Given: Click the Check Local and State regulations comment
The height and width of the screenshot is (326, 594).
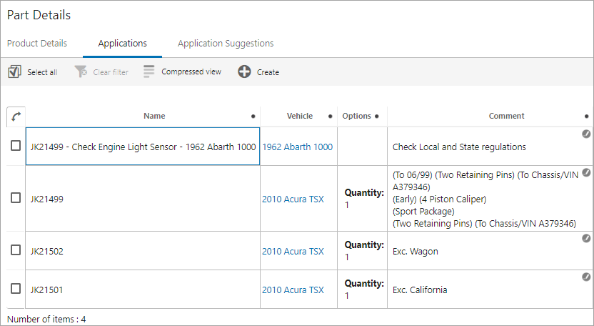Looking at the screenshot, I should (x=459, y=147).
